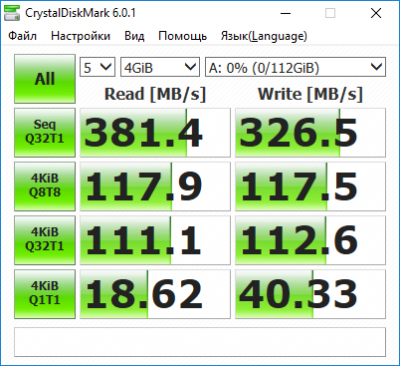Start the 4KiB Q1T1 test

tap(45, 294)
